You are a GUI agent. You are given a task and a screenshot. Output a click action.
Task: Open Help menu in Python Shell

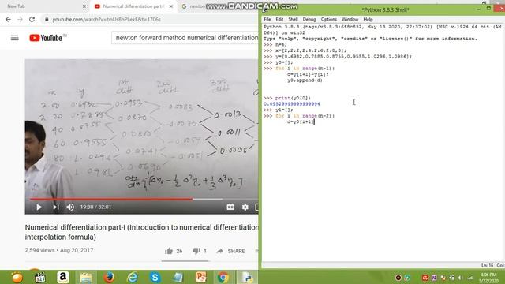[x=368, y=19]
